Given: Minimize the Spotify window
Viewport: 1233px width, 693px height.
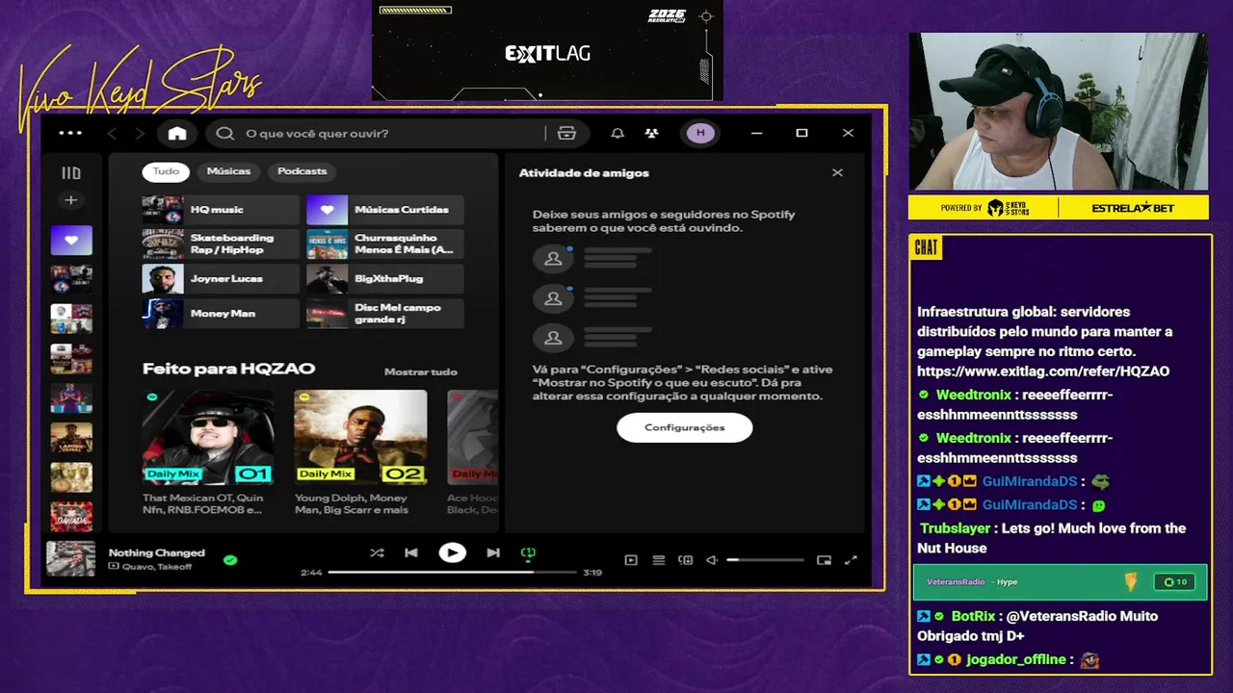Looking at the screenshot, I should click(x=757, y=133).
